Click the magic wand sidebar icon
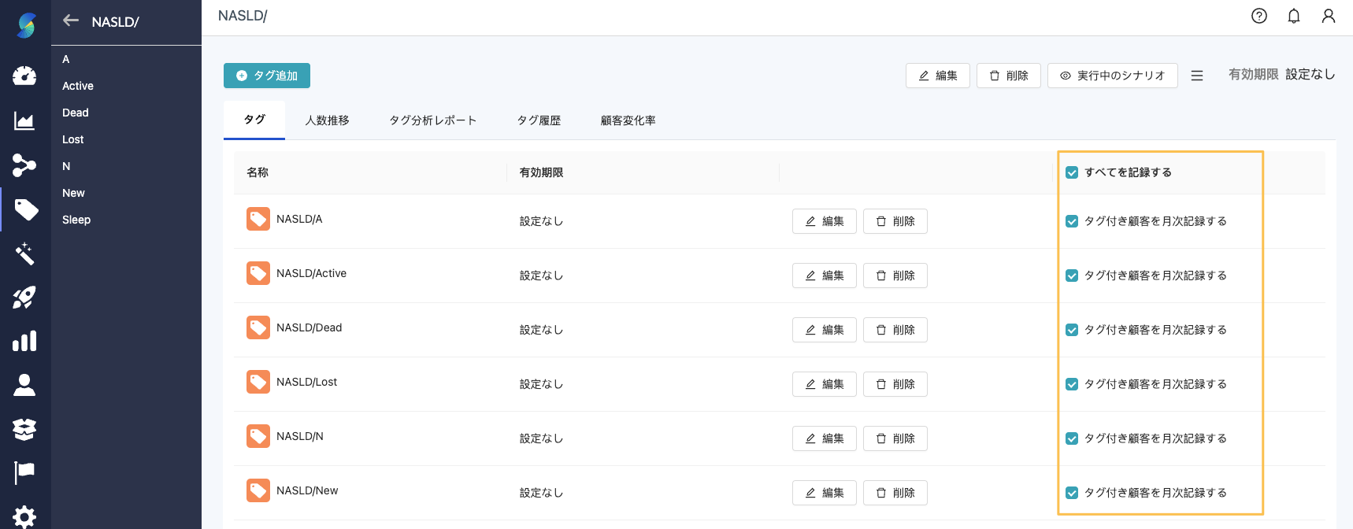The image size is (1353, 529). 24,253
